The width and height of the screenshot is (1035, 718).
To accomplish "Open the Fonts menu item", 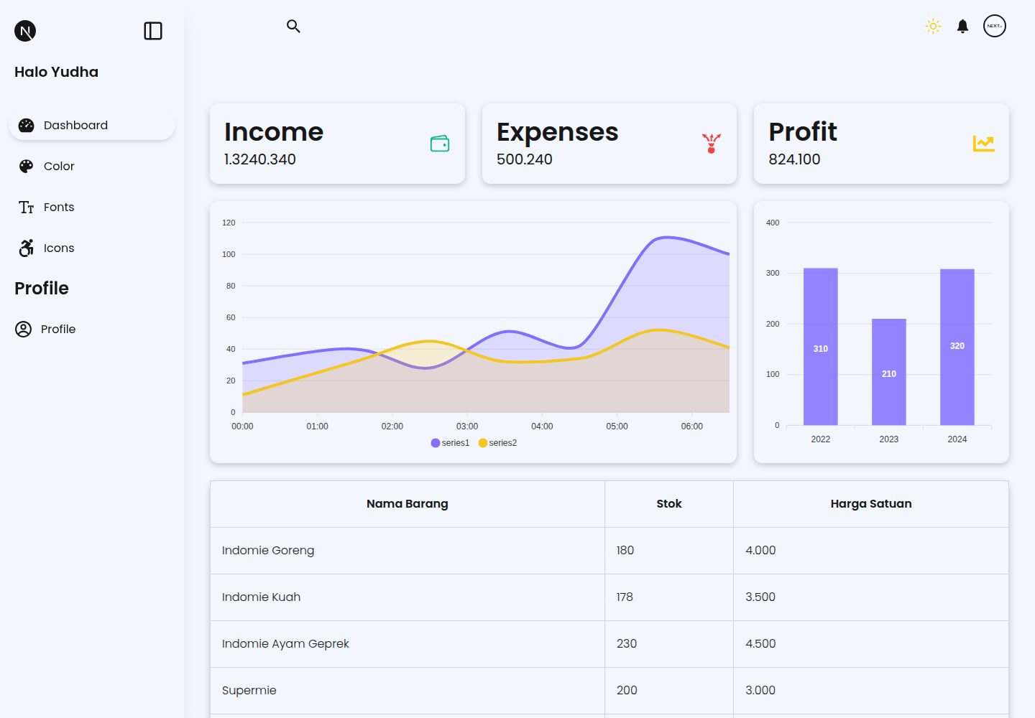I will [x=92, y=207].
